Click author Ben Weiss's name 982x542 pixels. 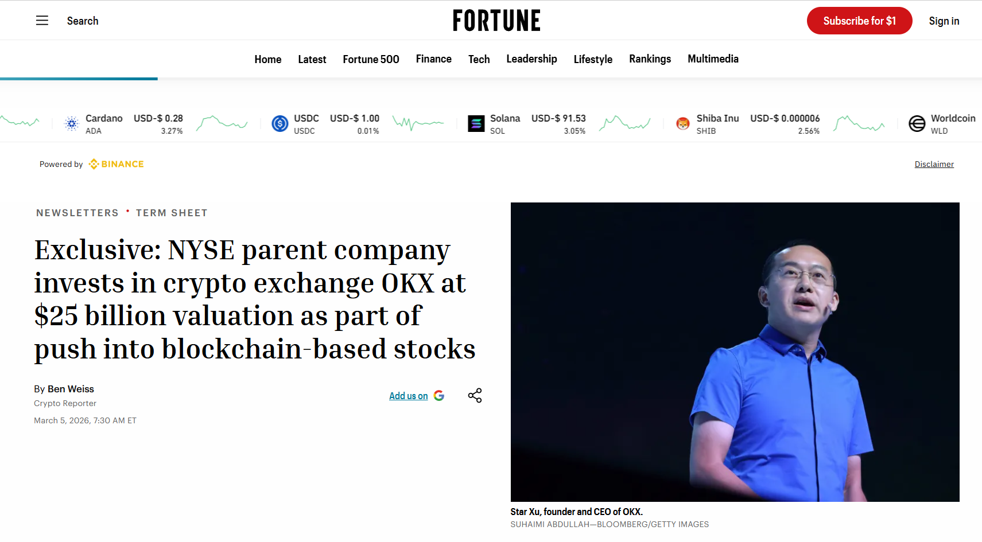71,389
